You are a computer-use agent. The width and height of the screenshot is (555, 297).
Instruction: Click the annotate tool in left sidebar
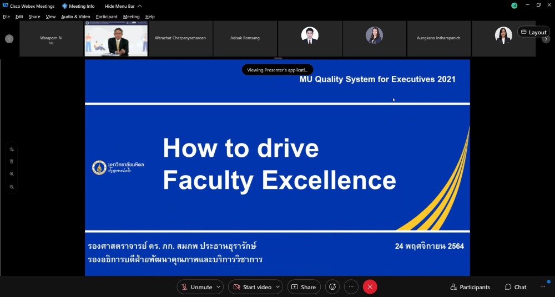pos(12,150)
